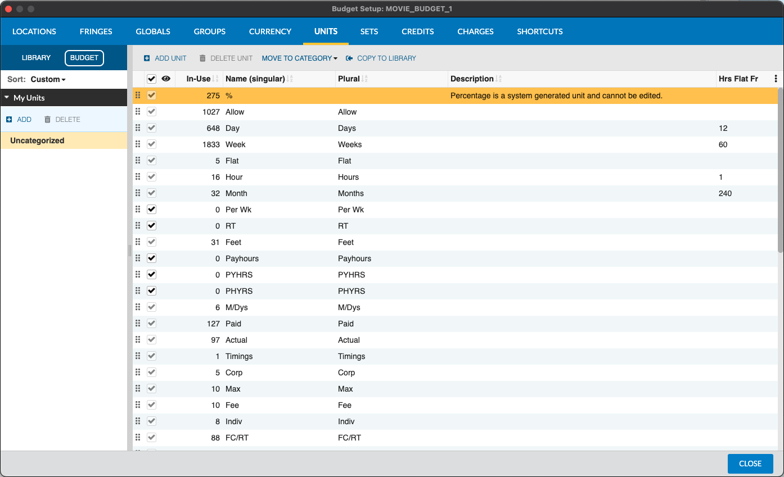Collapse the My Units section
Screen dimensions: 784x477
point(7,98)
